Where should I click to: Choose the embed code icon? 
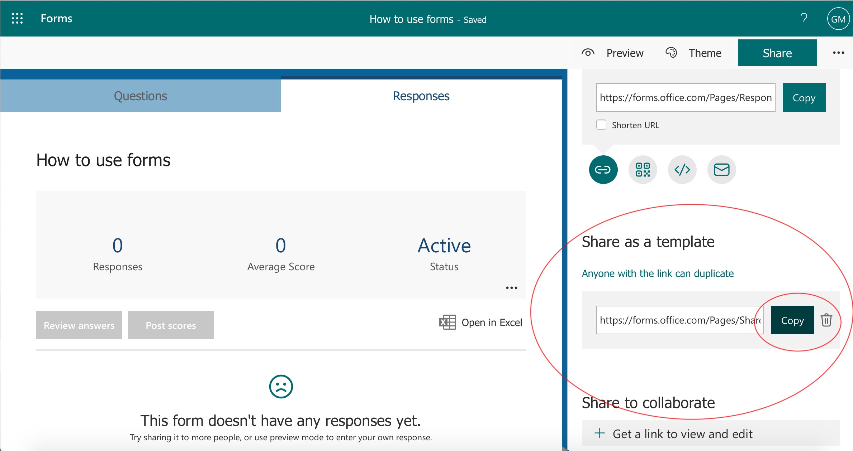[682, 170]
